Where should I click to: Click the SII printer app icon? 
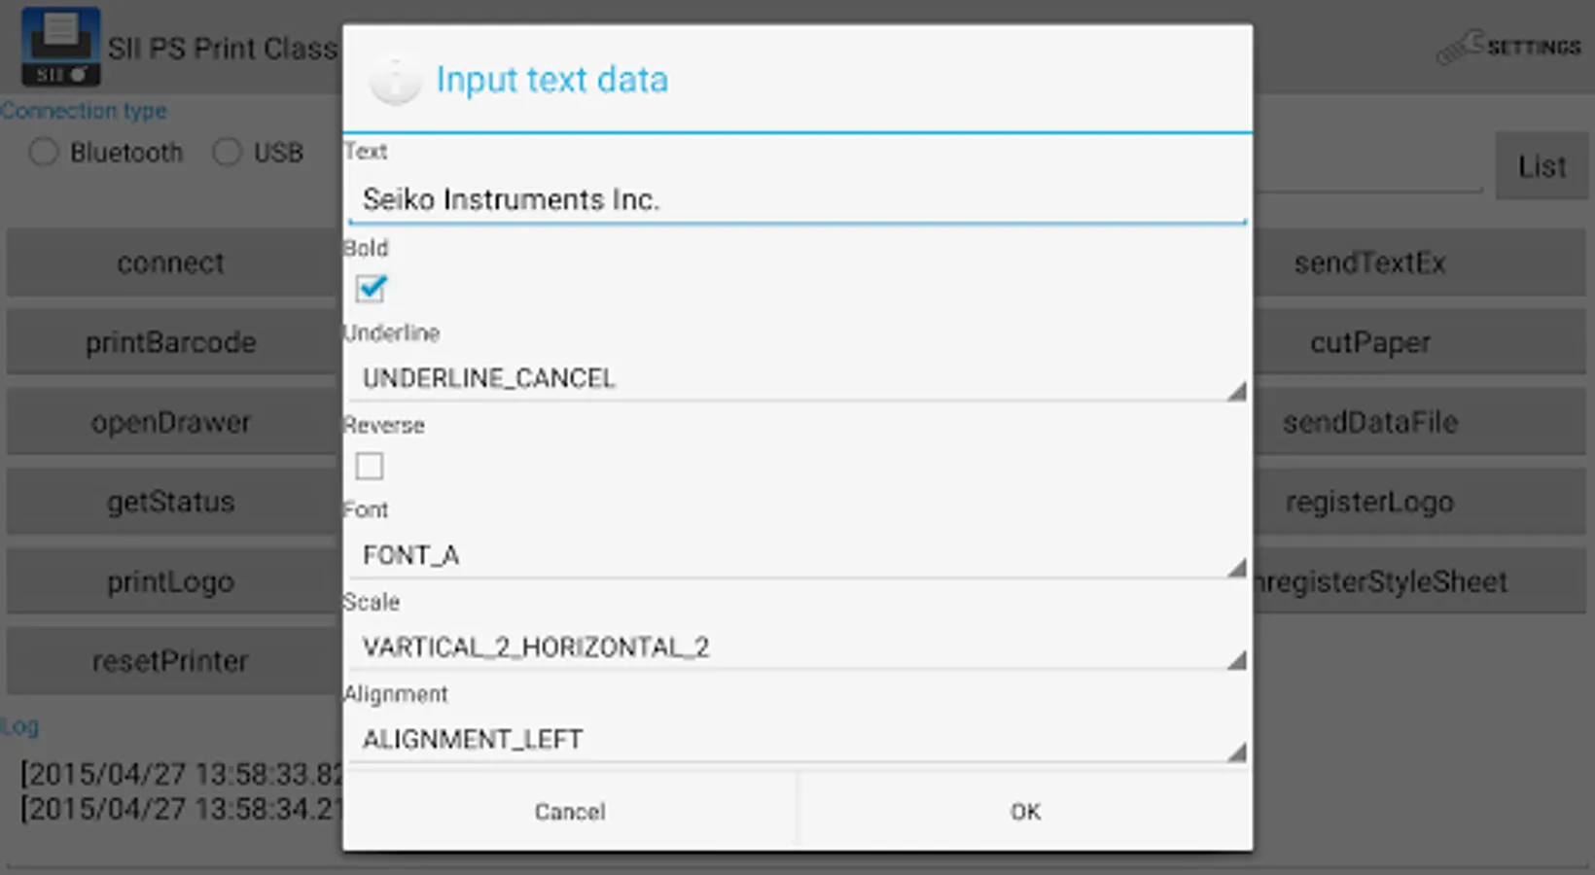tap(60, 47)
